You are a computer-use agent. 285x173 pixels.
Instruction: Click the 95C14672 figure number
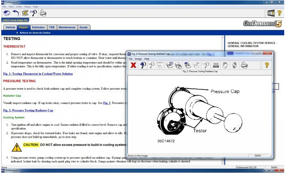(166, 141)
